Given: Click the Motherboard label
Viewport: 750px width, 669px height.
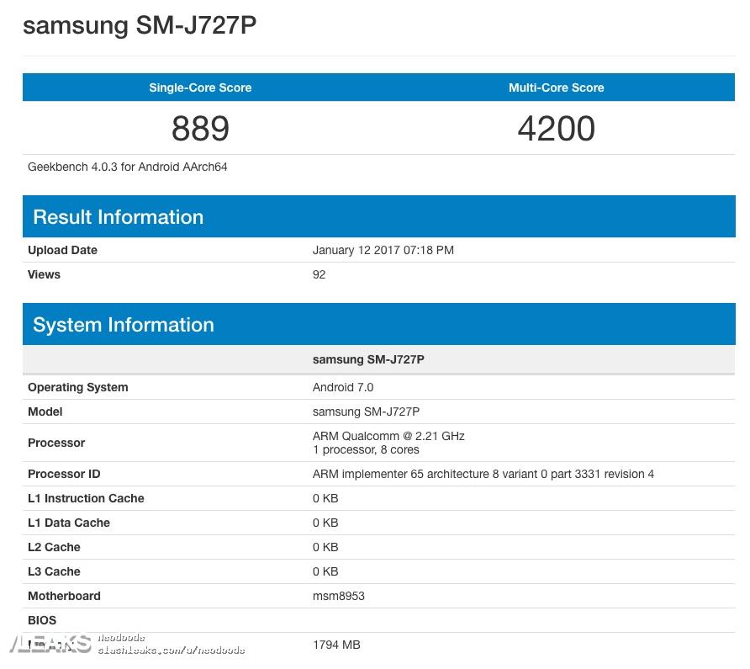Looking at the screenshot, I should click(64, 597).
